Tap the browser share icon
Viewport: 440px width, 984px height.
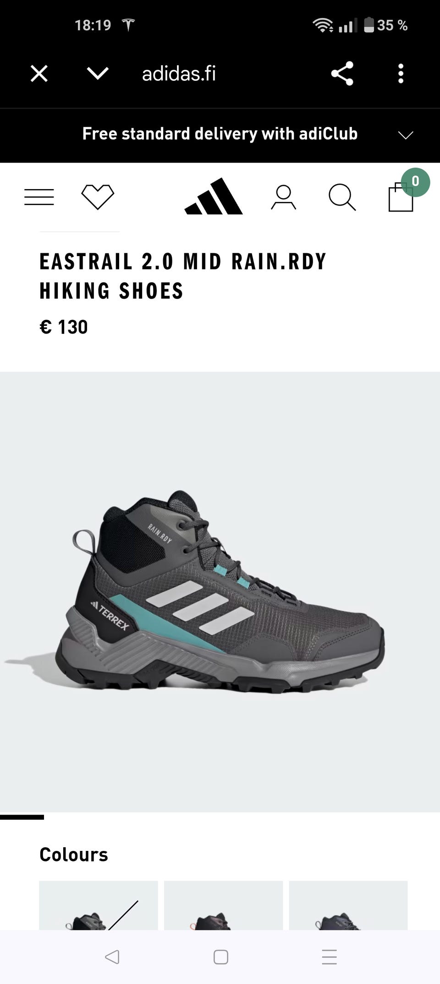342,73
